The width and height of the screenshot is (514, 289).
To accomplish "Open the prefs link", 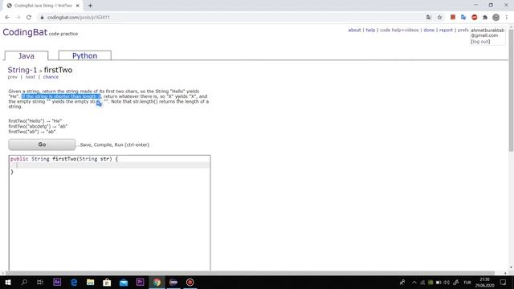I will (463, 31).
